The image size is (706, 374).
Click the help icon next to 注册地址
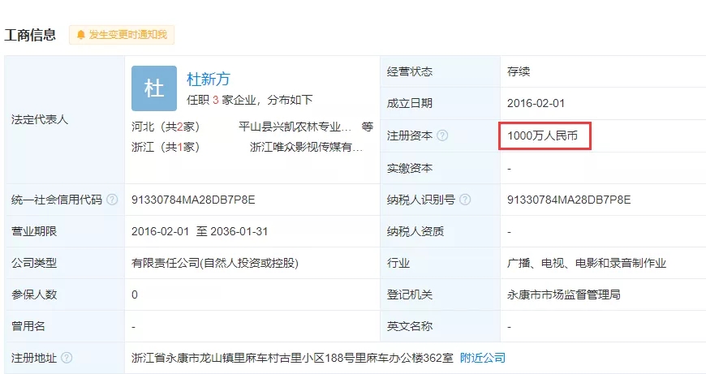tap(67, 358)
